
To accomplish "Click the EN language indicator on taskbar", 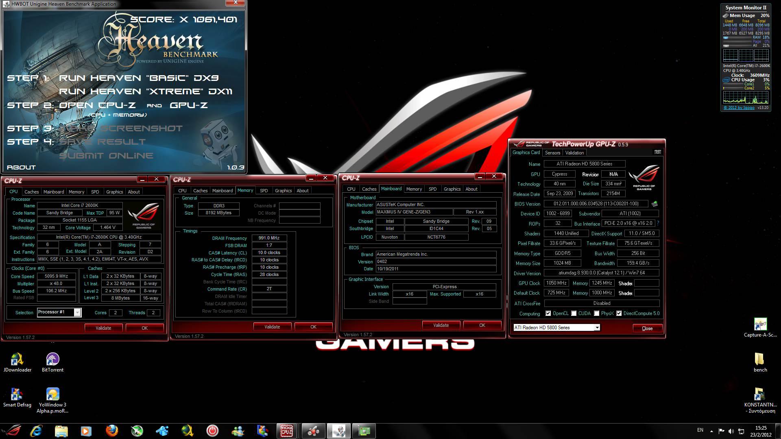I will click(700, 430).
